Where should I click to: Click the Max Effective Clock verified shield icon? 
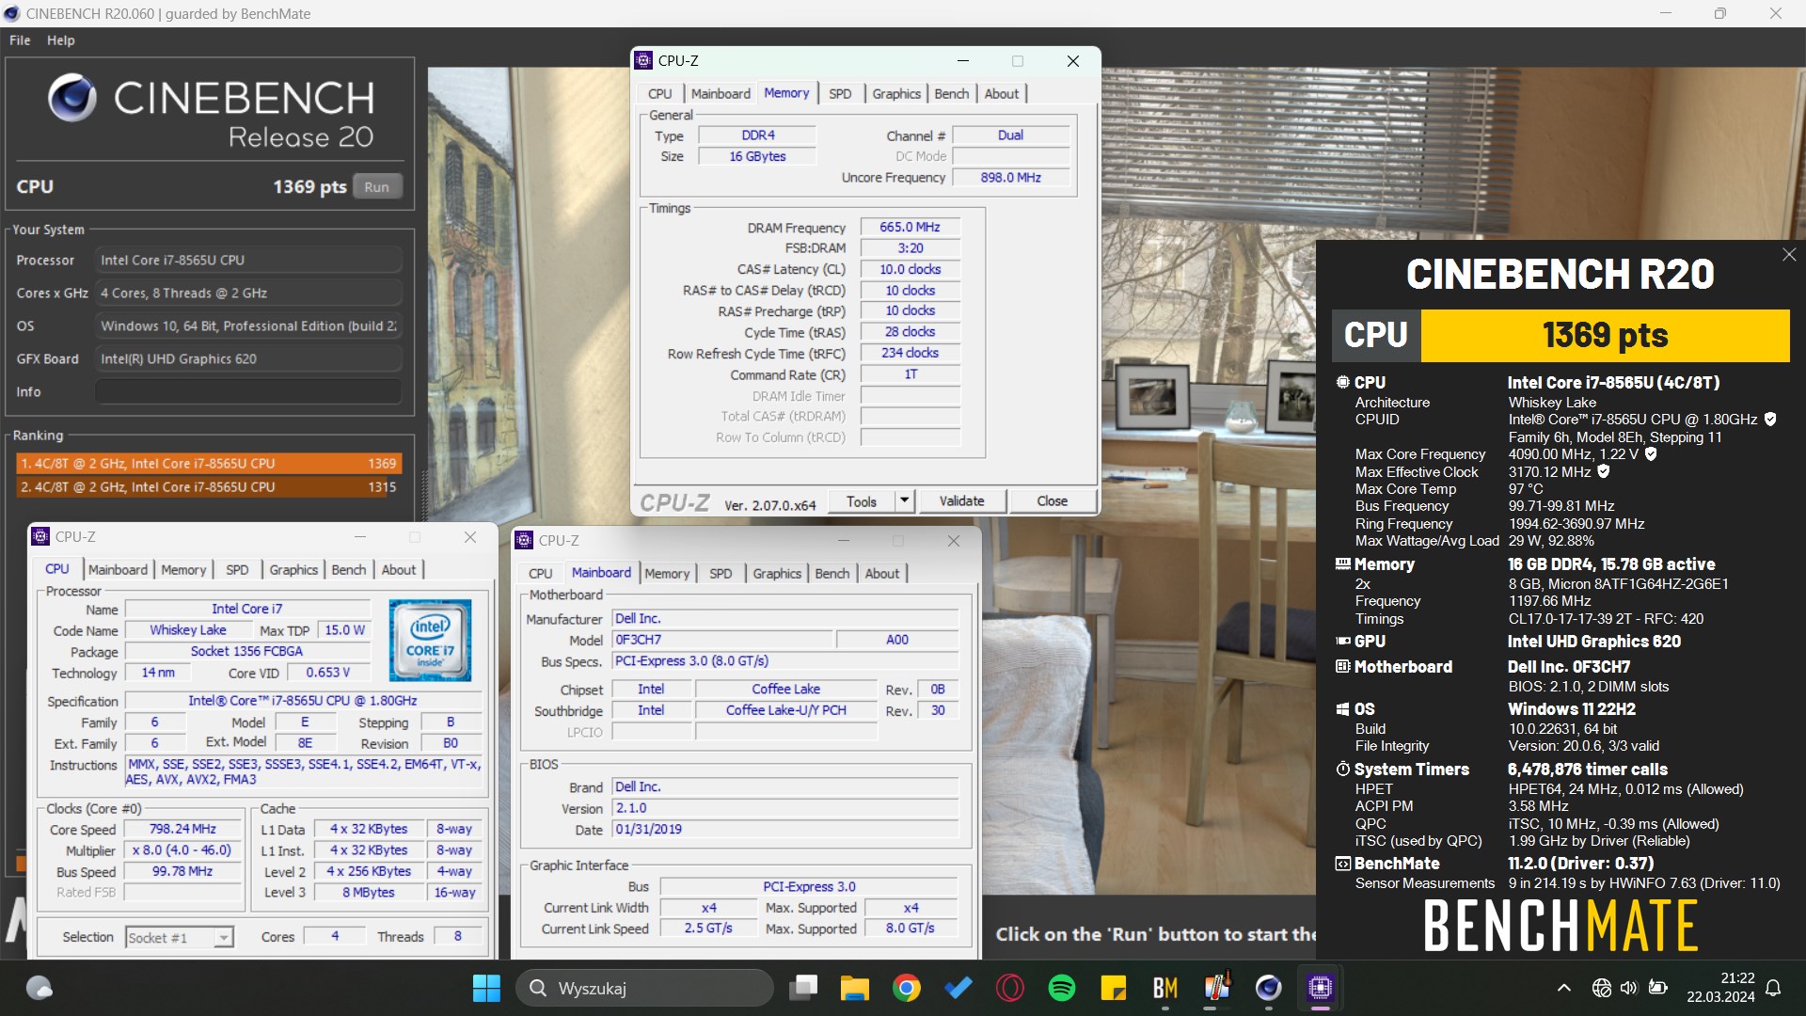pos(1604,471)
